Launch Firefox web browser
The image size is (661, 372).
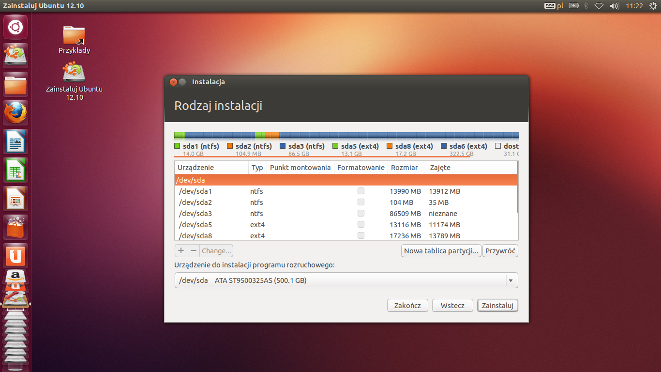point(16,113)
